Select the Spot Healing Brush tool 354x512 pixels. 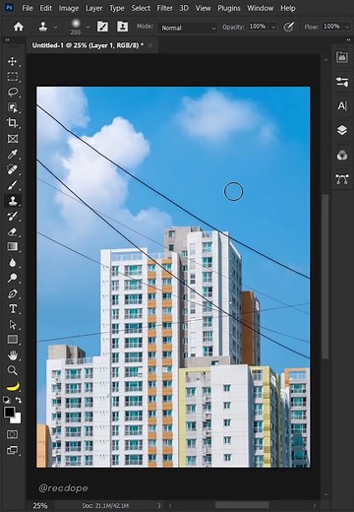[13, 169]
